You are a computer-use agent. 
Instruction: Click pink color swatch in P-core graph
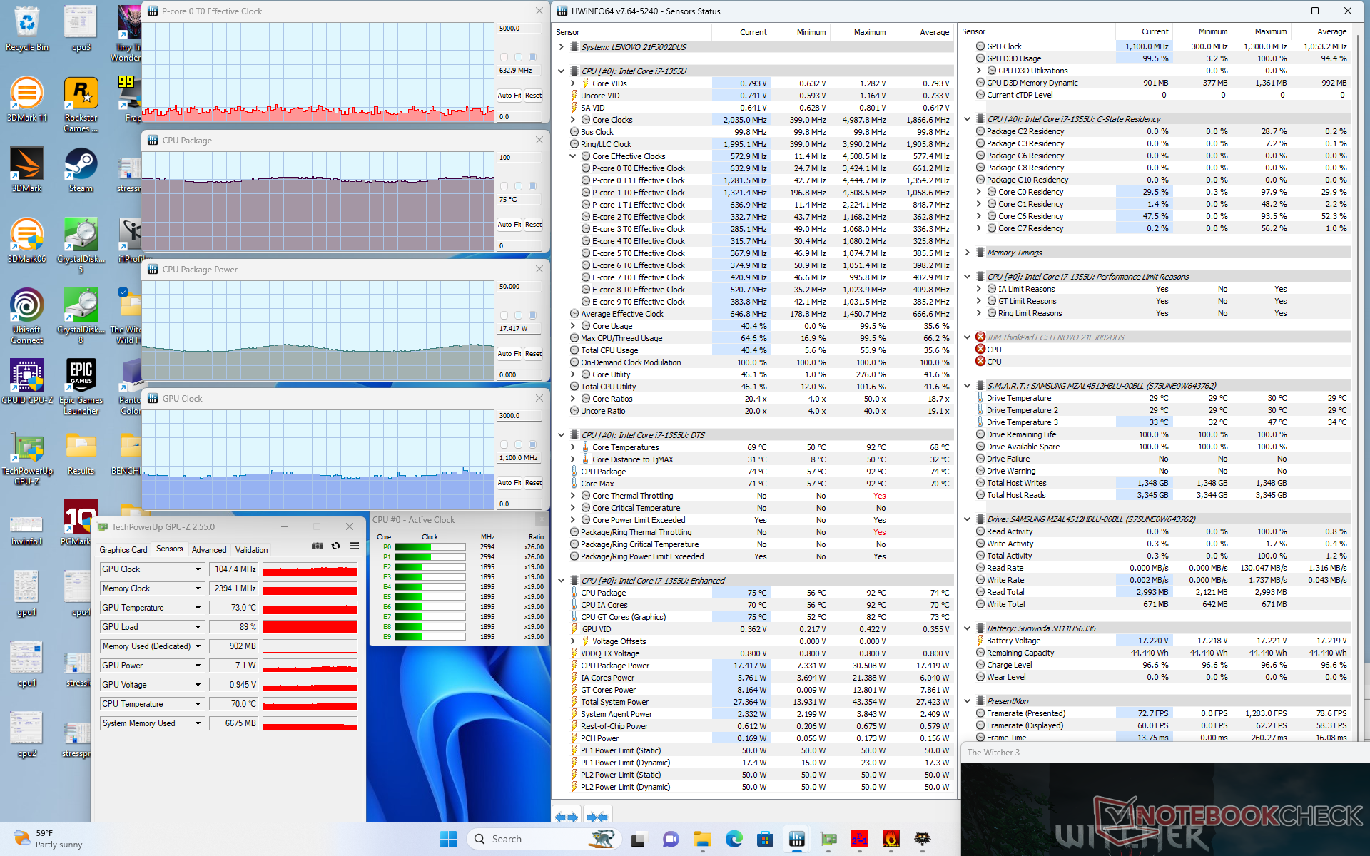(504, 57)
